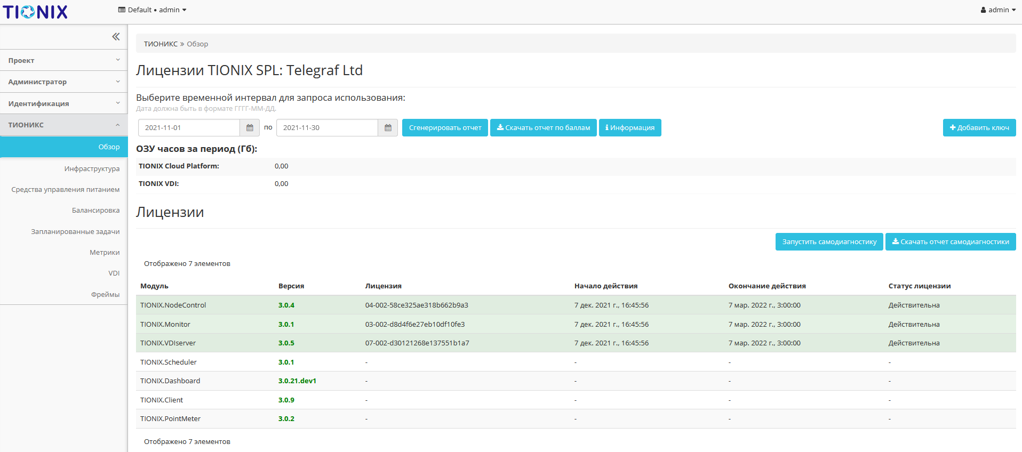The height and width of the screenshot is (452, 1022).
Task: Select the TIONIX.PointMeter module cell
Action: pyautogui.click(x=170, y=418)
